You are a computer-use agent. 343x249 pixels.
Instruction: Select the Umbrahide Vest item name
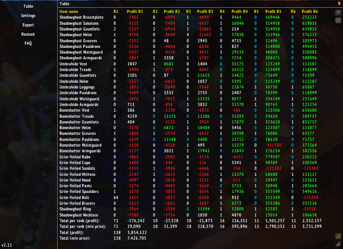point(73,64)
